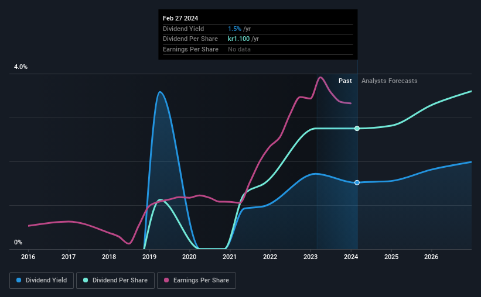The image size is (481, 297).
Task: Click the Earnings Per Share tooltip row label
Action: pyautogui.click(x=190, y=49)
